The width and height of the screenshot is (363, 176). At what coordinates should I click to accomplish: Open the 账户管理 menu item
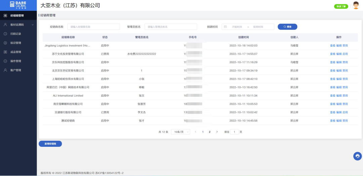pyautogui.click(x=18, y=70)
